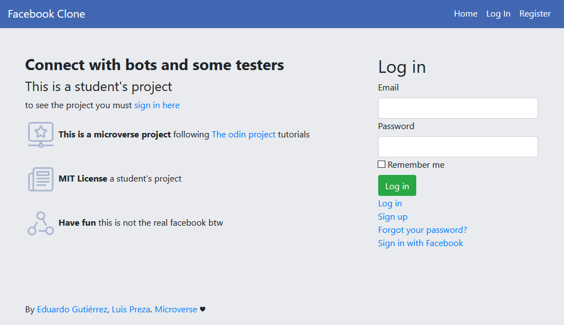
Task: Click the 'Remember me' label text
Action: (416, 165)
